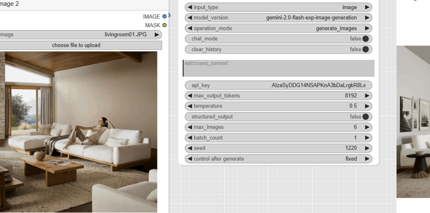Advance model_version with right arrow

click(x=367, y=18)
